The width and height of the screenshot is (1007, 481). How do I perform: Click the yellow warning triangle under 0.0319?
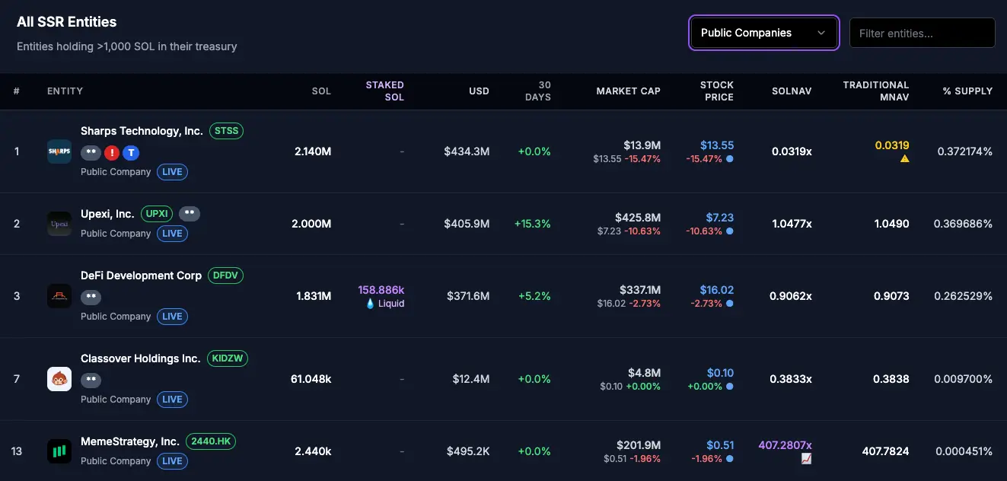pos(905,159)
